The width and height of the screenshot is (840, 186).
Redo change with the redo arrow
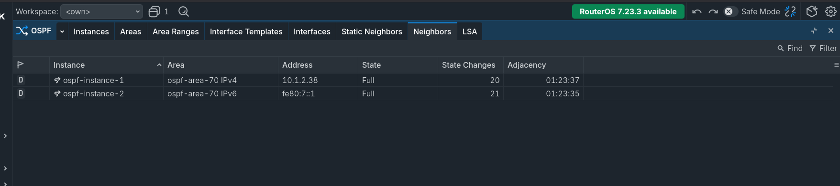tap(713, 11)
